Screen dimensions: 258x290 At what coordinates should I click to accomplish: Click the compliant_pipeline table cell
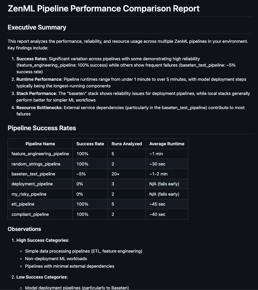click(30, 214)
